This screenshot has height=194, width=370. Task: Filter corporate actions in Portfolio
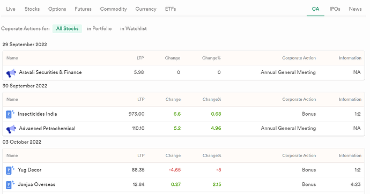(x=99, y=28)
